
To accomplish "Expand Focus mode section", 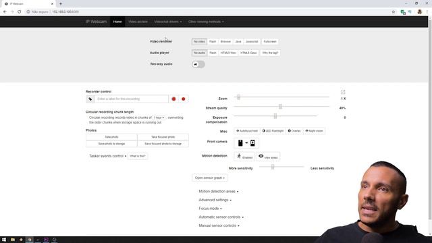I will click(210, 209).
